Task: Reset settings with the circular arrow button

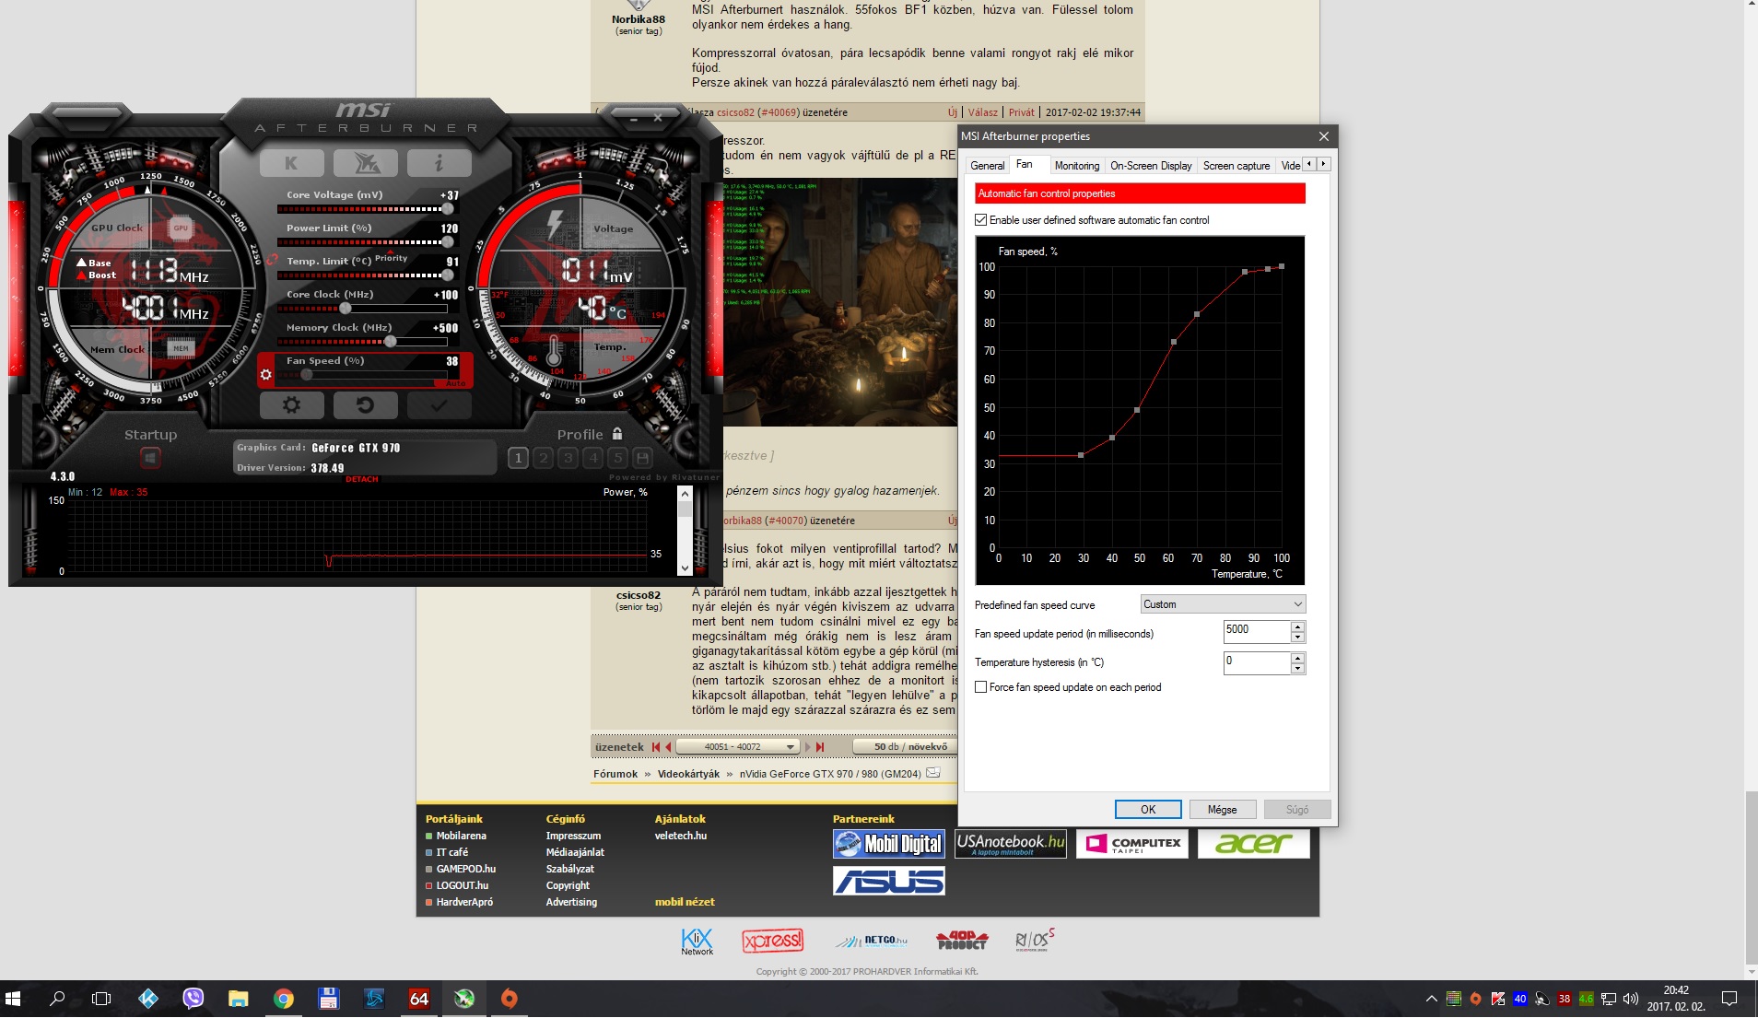Action: coord(365,404)
